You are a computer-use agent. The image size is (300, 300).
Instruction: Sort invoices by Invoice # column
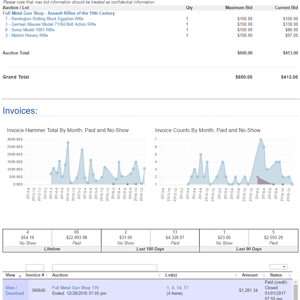[46, 276]
